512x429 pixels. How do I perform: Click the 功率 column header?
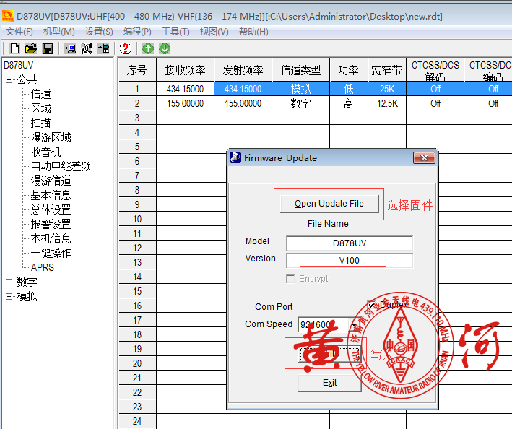tap(348, 70)
